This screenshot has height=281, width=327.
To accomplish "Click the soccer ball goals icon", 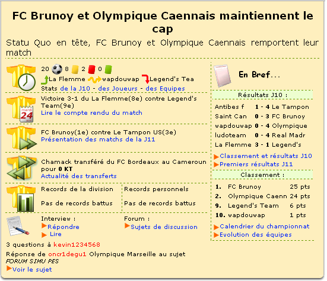I will [57, 69].
